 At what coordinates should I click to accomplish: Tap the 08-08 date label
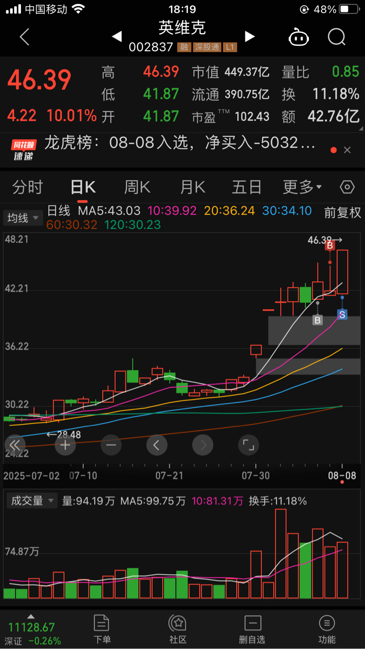(342, 476)
